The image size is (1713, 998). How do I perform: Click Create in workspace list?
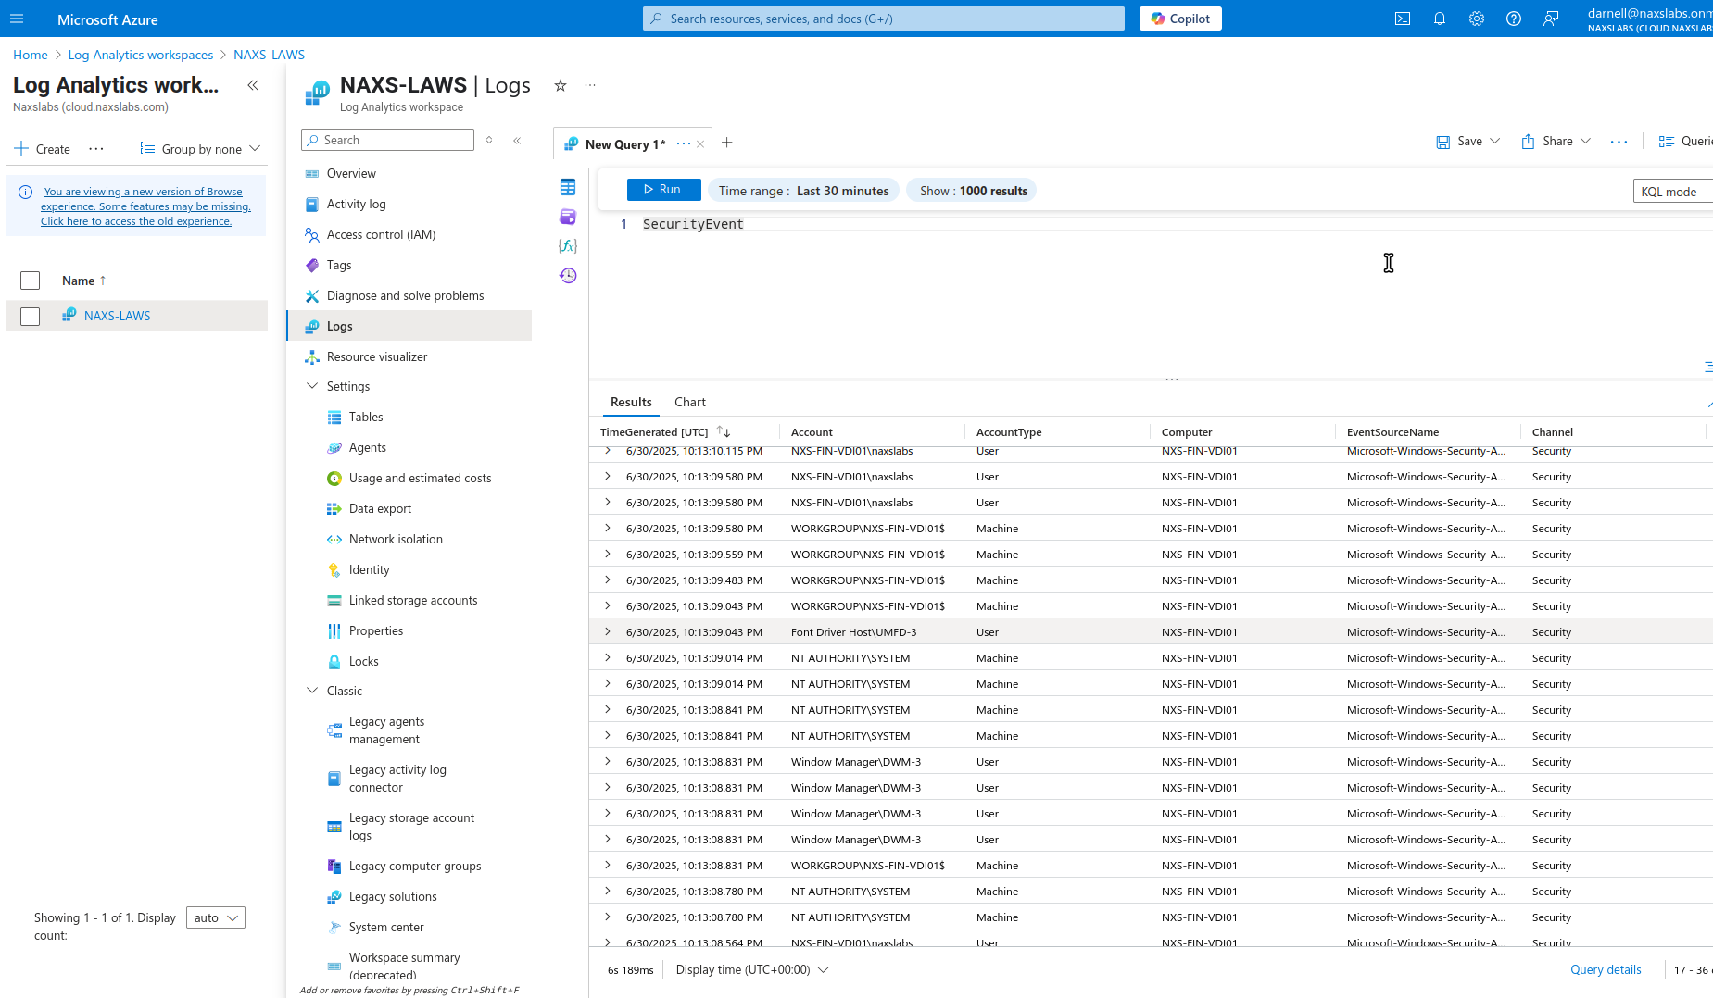point(43,149)
